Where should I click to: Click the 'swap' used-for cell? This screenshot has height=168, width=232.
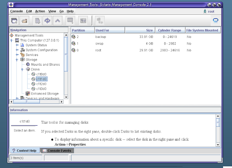(99, 44)
